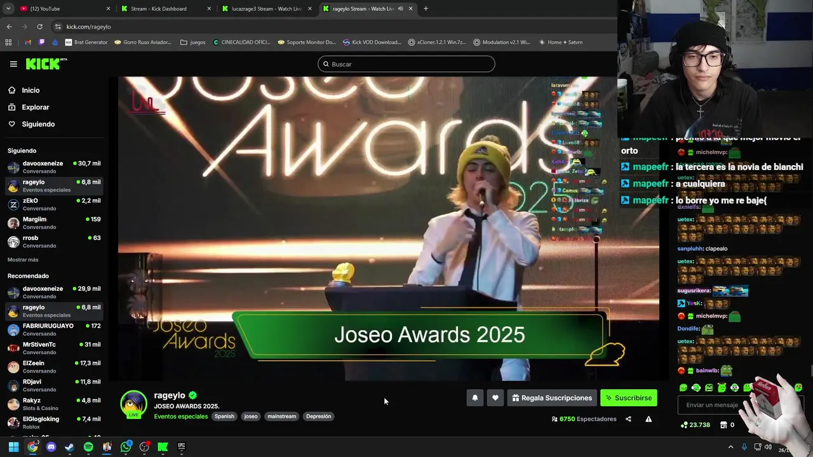Viewport: 813px width, 457px height.
Task: Click the rageylo verified badge checkmark
Action: click(x=192, y=395)
